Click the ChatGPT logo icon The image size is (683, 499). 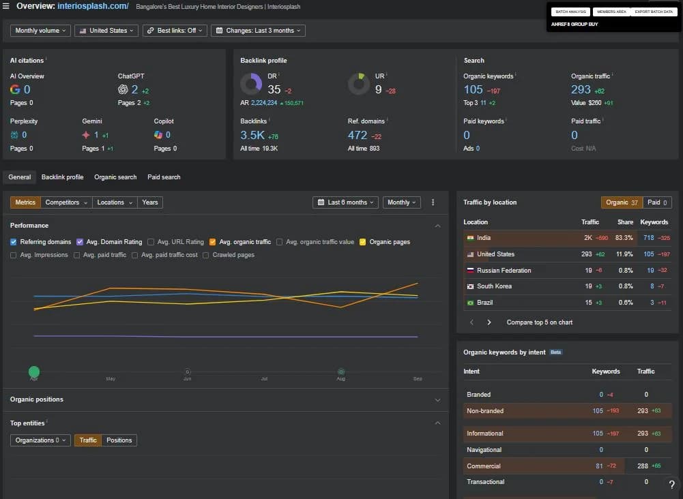point(123,89)
